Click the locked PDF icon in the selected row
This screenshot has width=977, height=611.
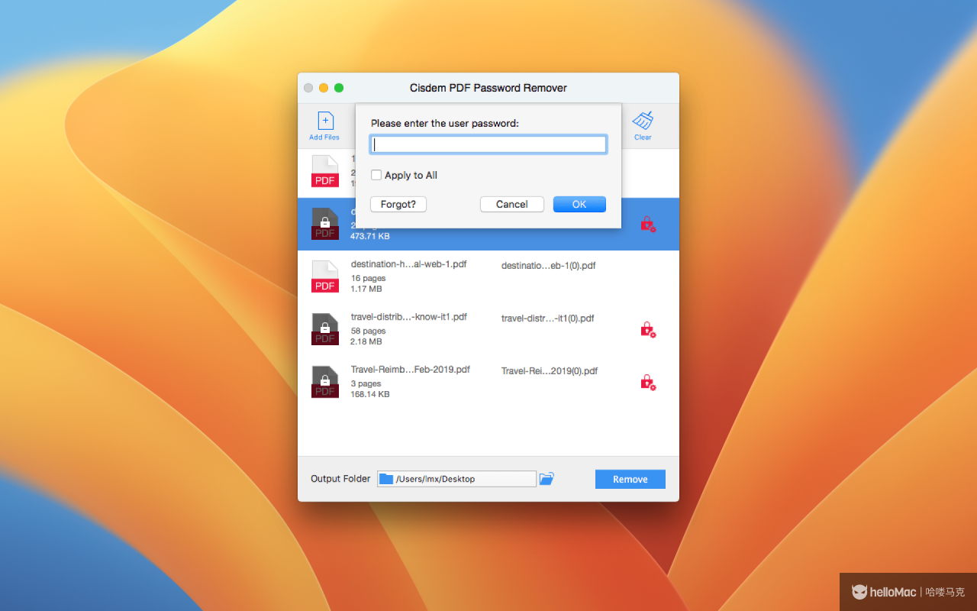click(x=325, y=224)
